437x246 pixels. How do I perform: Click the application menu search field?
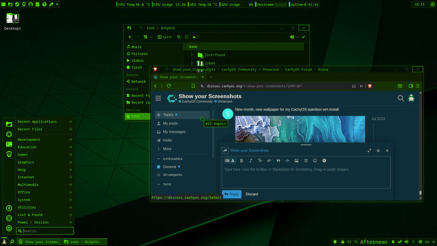[x=45, y=231]
